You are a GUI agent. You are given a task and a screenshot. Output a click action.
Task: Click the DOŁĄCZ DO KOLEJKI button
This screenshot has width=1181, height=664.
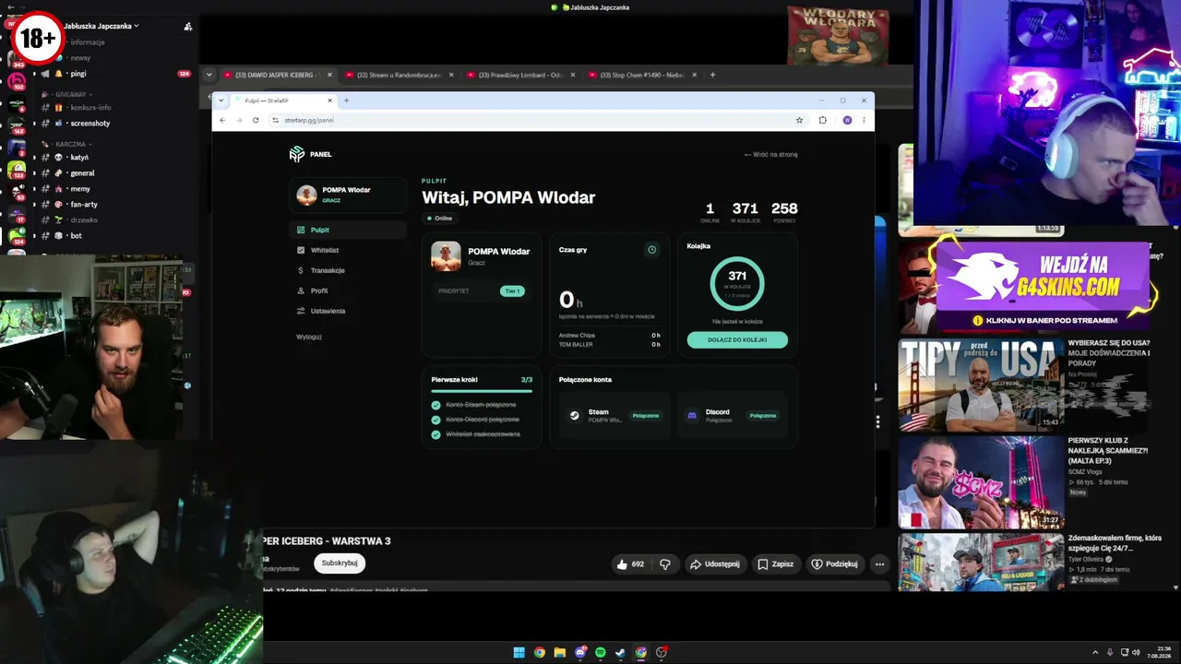pos(737,339)
